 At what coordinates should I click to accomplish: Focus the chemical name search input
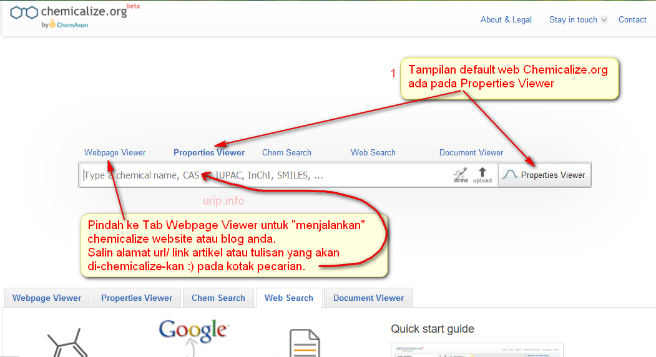pos(266,175)
